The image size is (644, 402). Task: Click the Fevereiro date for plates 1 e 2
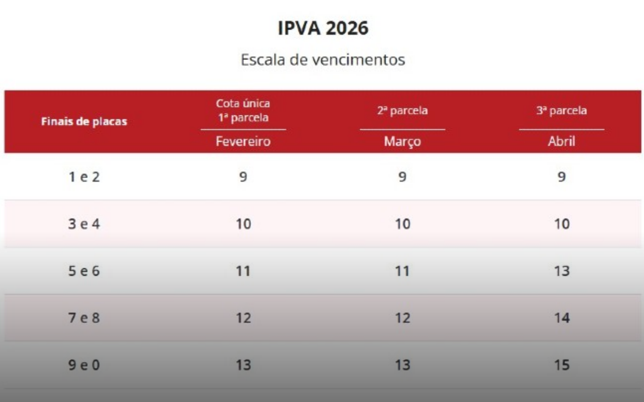[243, 177]
